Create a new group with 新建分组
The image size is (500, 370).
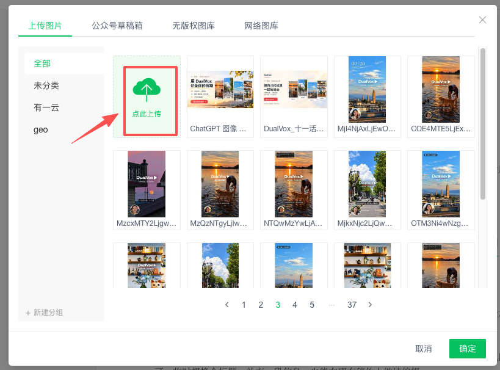[45, 313]
